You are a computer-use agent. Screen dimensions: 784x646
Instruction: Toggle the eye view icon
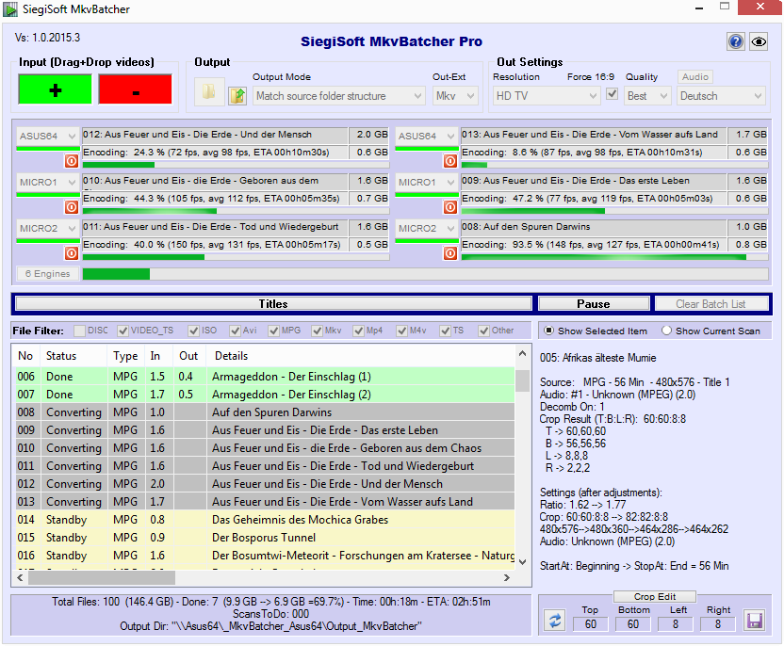[x=759, y=41]
